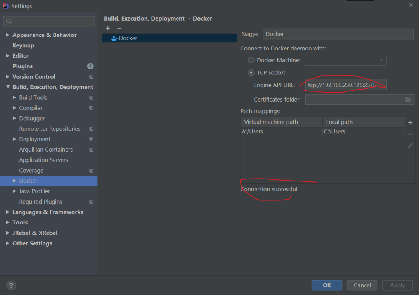The image size is (419, 295).
Task: Click project-level icon next to Deployment
Action: tap(91, 139)
